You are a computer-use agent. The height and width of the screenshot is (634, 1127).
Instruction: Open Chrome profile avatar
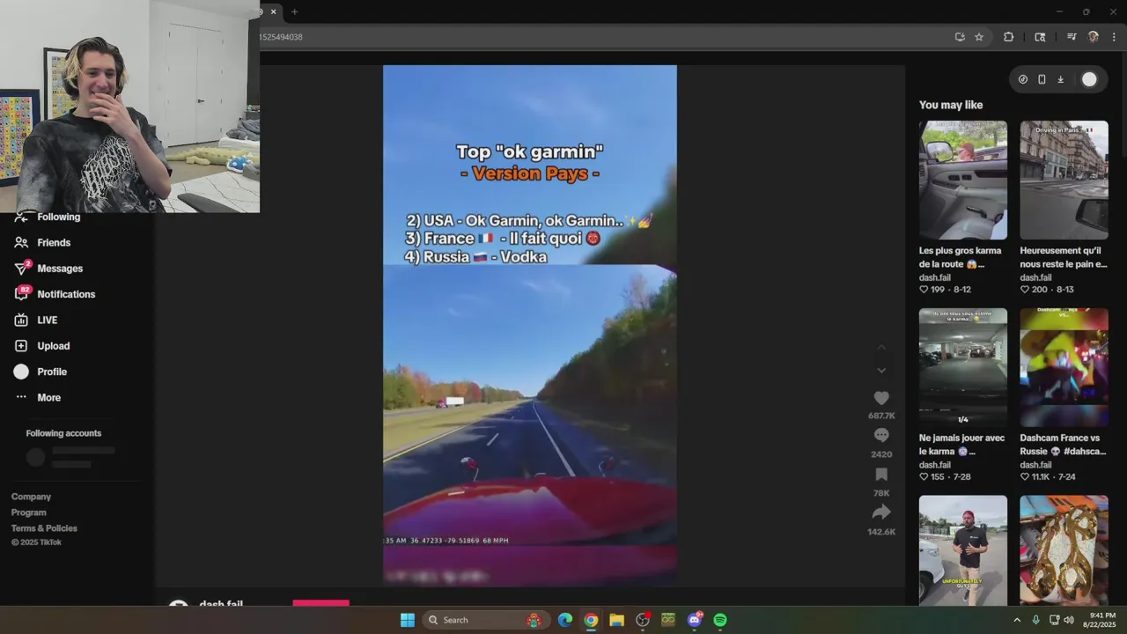point(1094,37)
